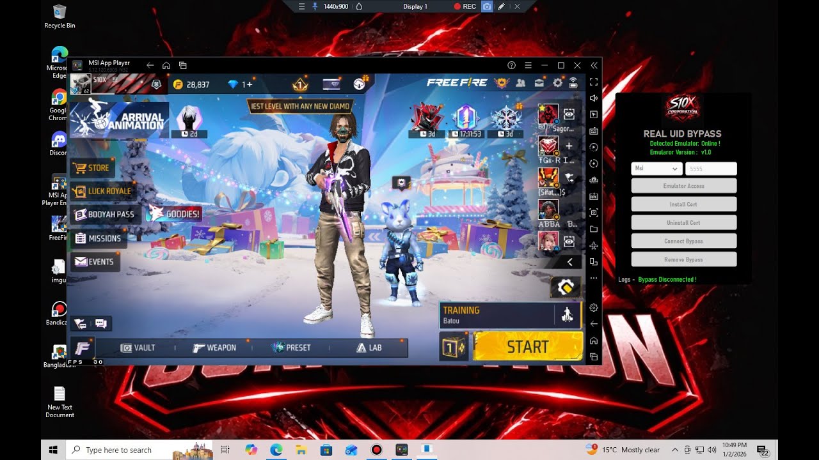
Task: Open media folder in MSI sidebar
Action: click(x=594, y=229)
